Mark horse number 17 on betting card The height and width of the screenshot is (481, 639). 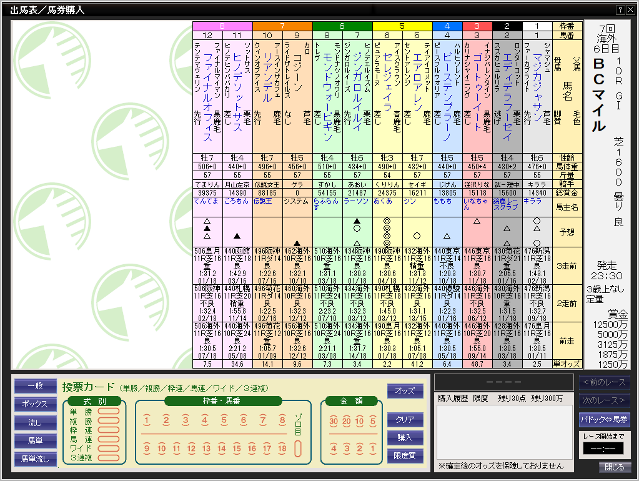[x=267, y=449]
